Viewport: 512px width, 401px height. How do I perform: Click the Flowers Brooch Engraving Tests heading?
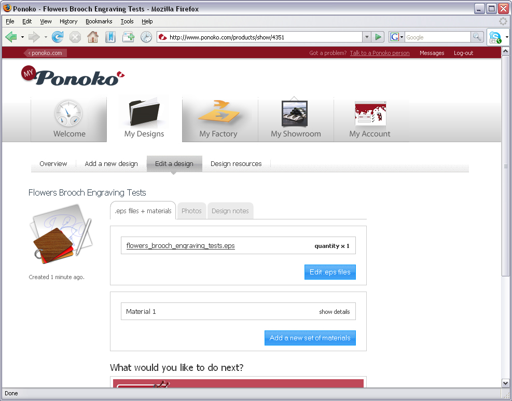point(87,192)
